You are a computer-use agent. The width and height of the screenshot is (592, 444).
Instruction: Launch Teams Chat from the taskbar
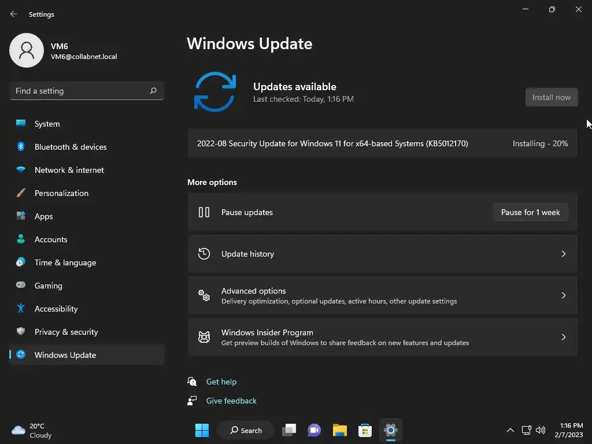pyautogui.click(x=314, y=430)
